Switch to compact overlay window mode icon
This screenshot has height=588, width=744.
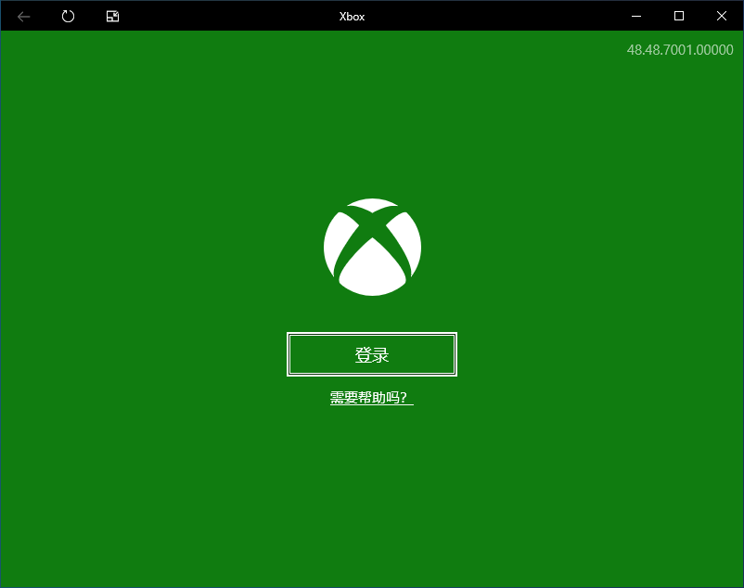click(x=112, y=16)
